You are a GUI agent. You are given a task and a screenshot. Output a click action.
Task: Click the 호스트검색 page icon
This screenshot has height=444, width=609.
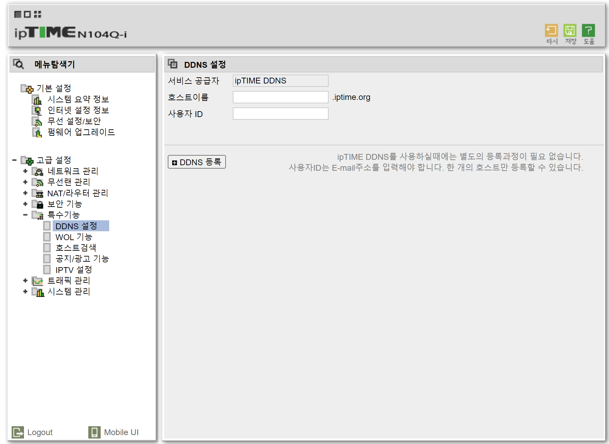click(47, 248)
